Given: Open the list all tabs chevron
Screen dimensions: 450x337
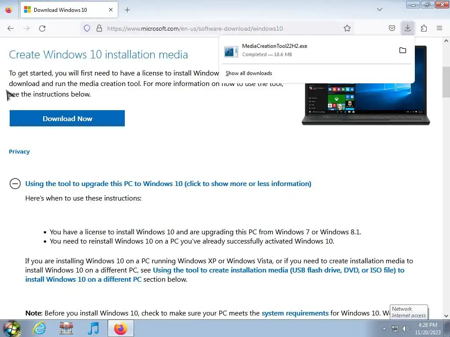Looking at the screenshot, I should [x=379, y=10].
